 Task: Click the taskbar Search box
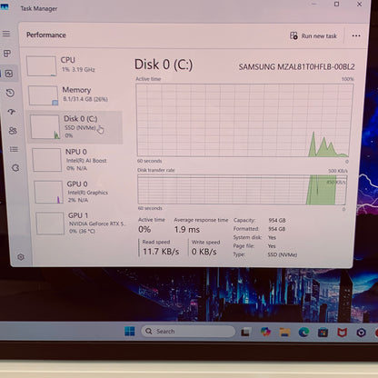tap(188, 332)
